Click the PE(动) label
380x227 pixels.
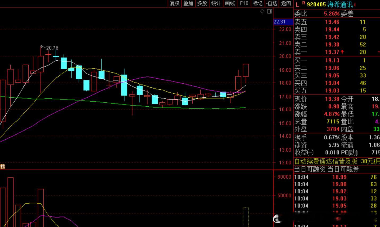coord(349,152)
